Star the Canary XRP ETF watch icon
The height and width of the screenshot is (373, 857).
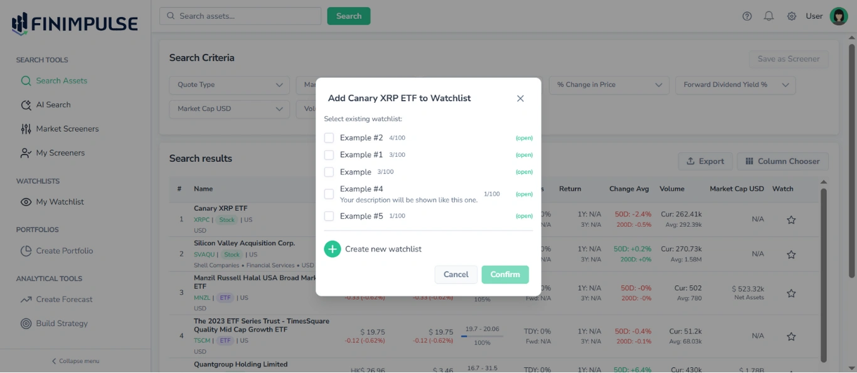pyautogui.click(x=790, y=219)
